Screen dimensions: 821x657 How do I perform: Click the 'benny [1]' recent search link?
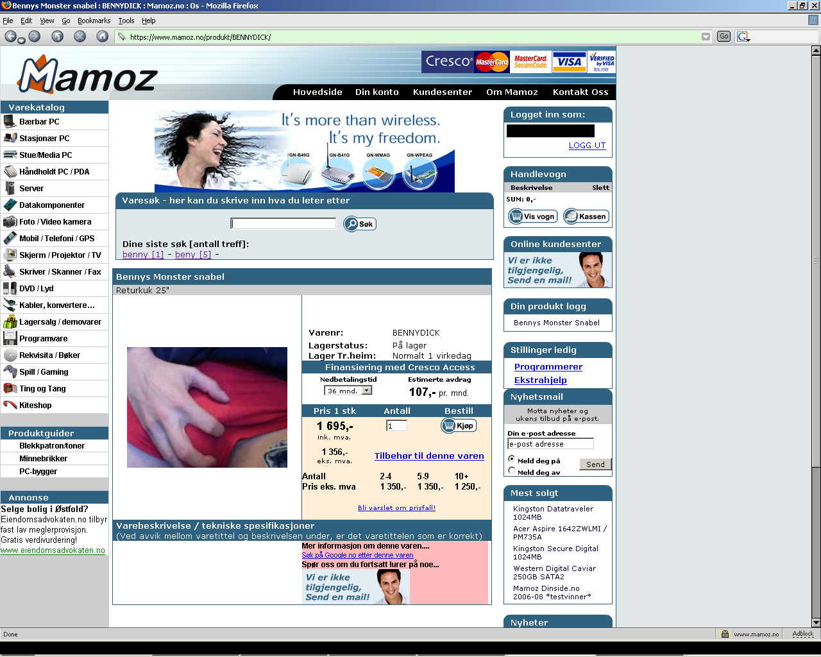tap(143, 254)
